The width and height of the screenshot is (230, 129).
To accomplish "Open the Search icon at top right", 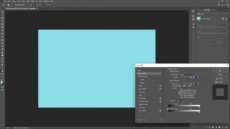I will click(x=219, y=5).
